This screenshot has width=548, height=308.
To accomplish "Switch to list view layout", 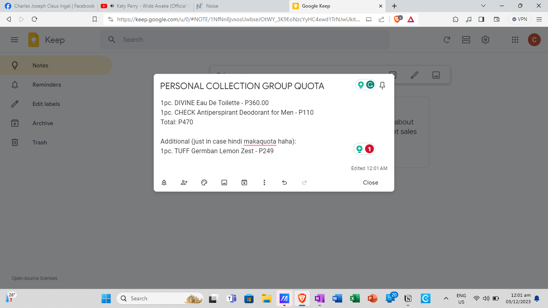I will click(x=466, y=40).
